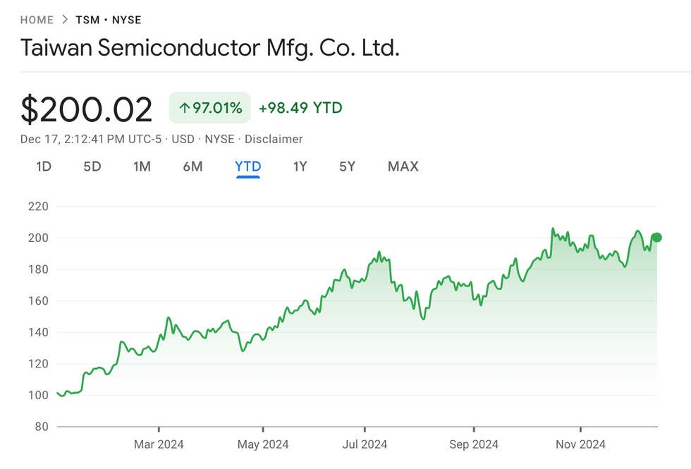Image resolution: width=691 pixels, height=469 pixels.
Task: Click the breadcrumb chevron arrow after HOME
Action: click(64, 20)
